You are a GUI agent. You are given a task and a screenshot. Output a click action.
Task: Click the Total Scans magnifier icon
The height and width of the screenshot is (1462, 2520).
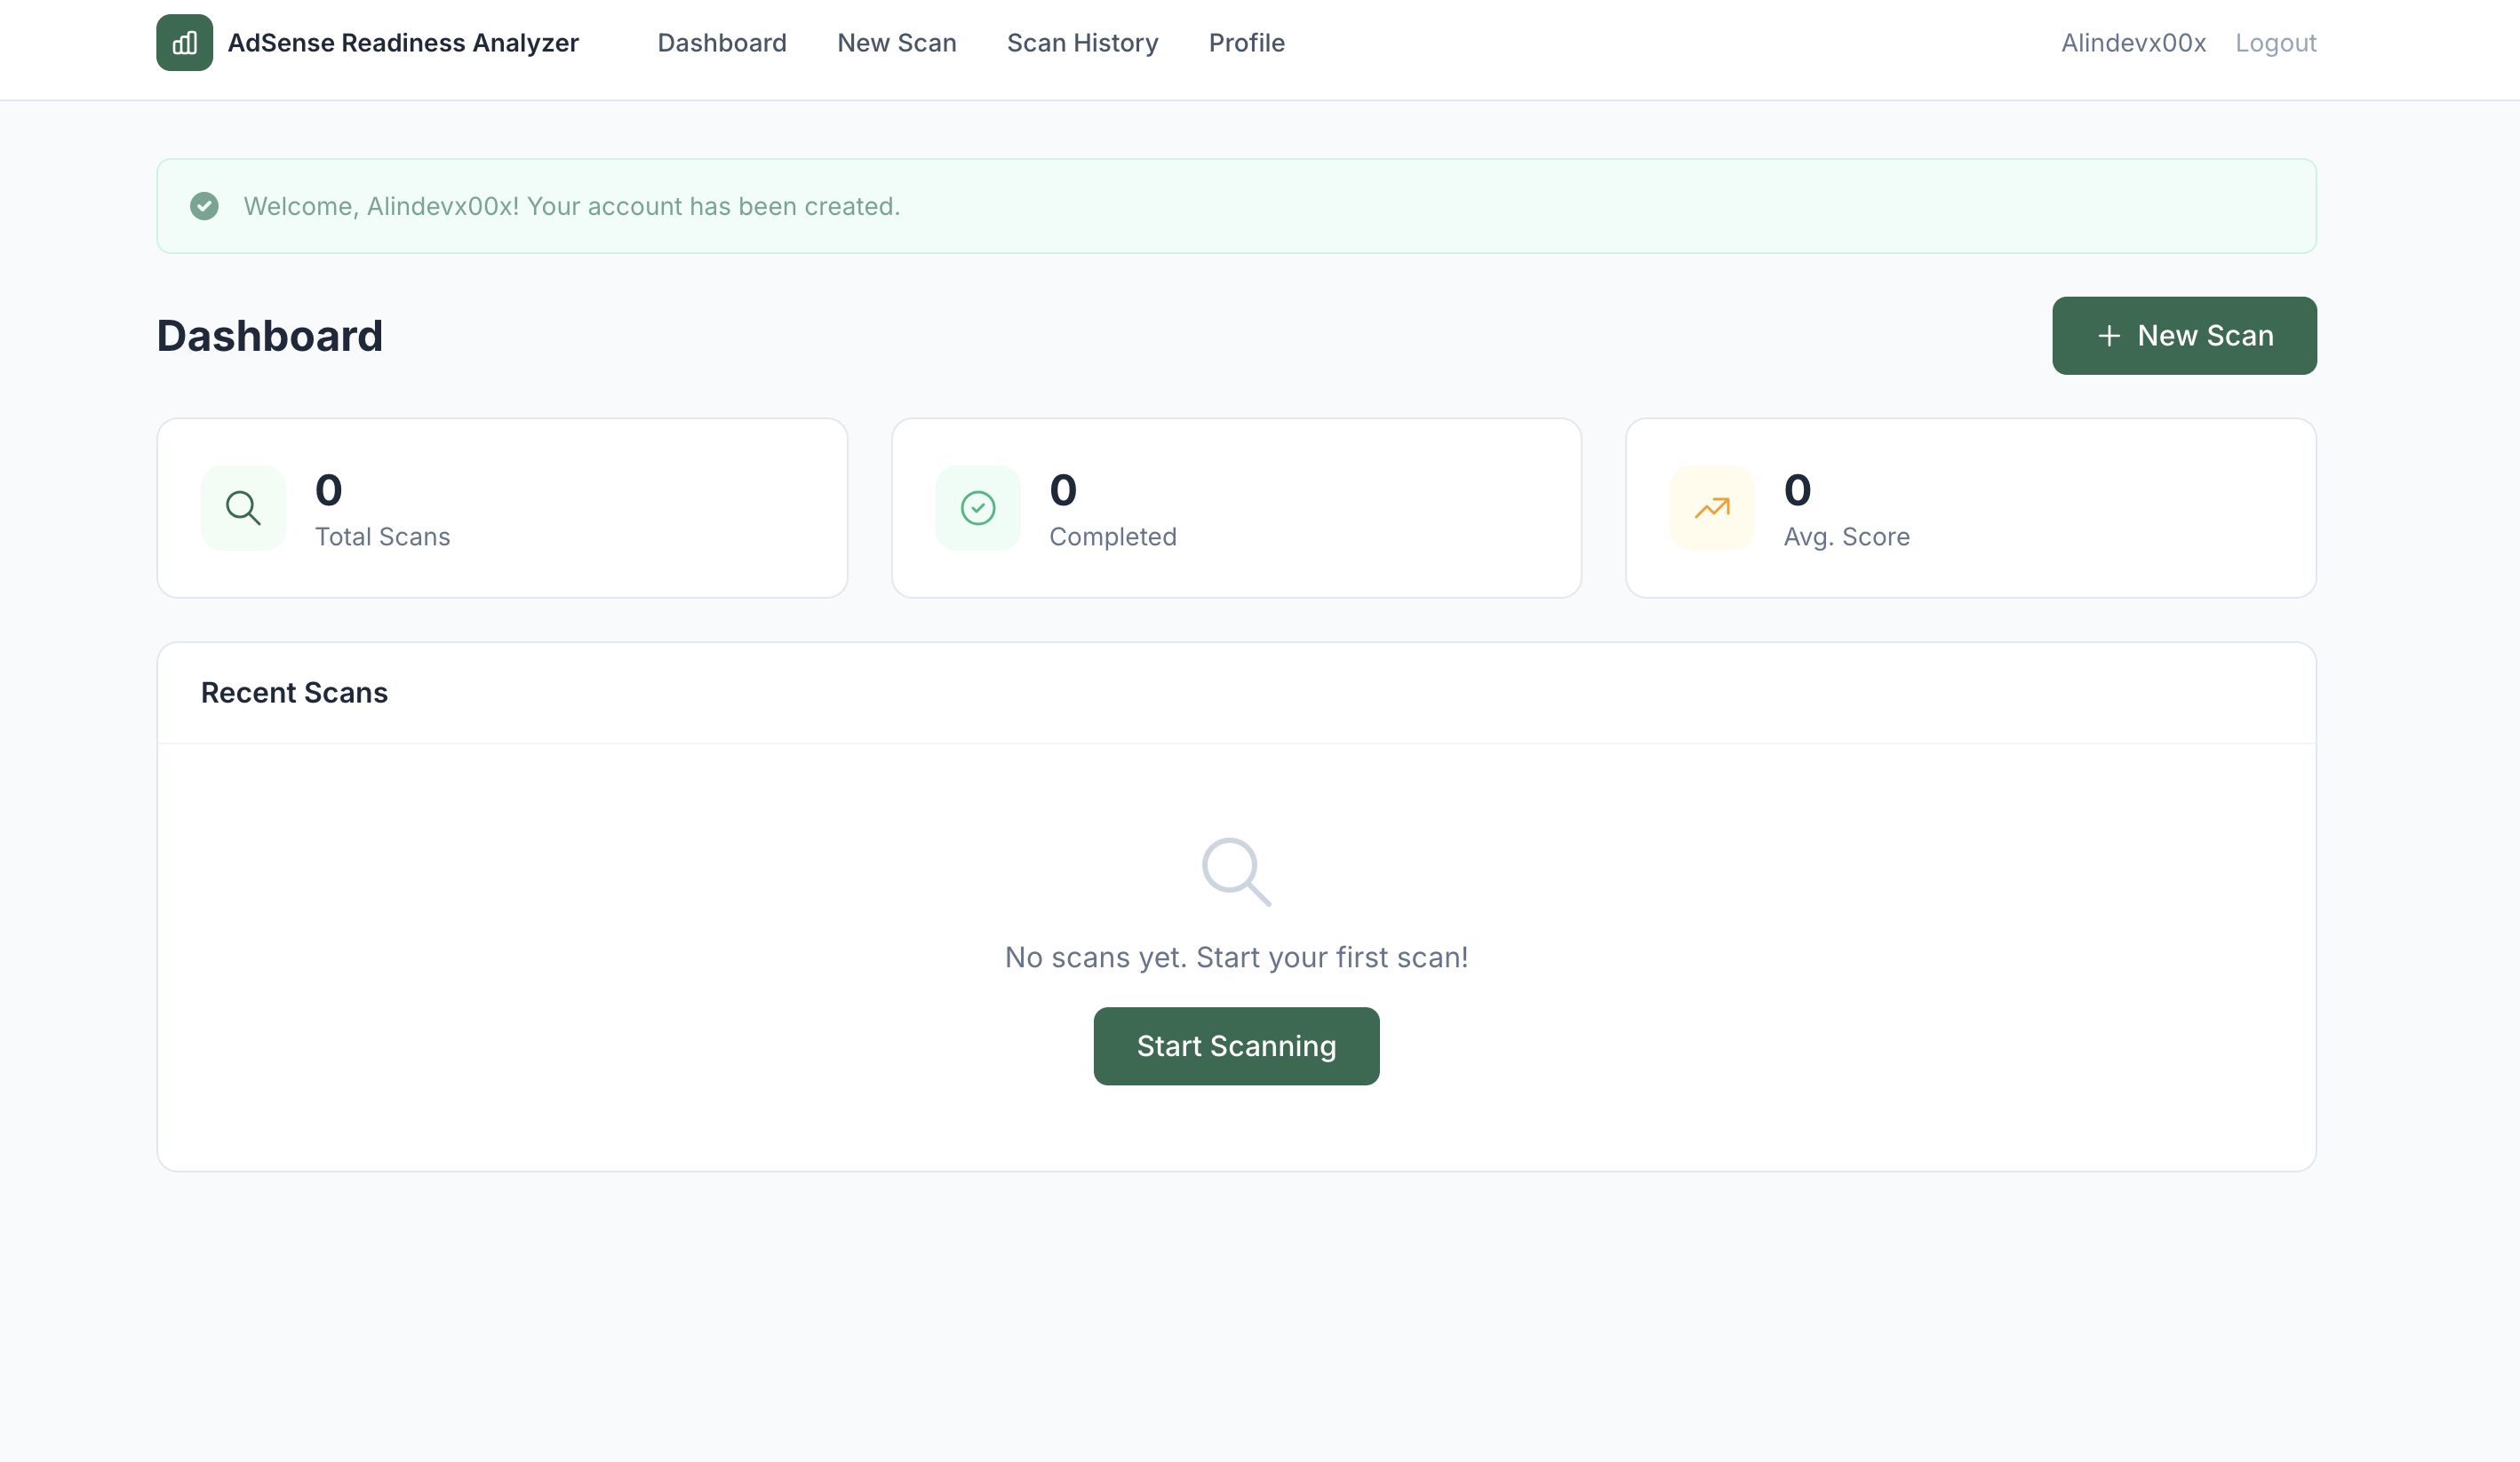pyautogui.click(x=243, y=508)
